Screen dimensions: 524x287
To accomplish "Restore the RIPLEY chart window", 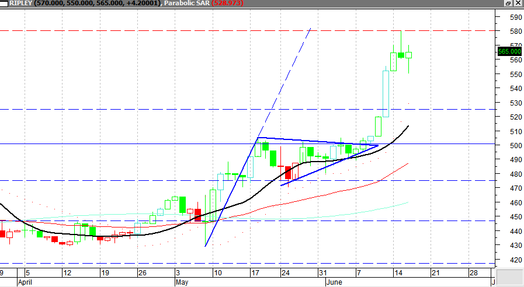I will [x=508, y=3].
